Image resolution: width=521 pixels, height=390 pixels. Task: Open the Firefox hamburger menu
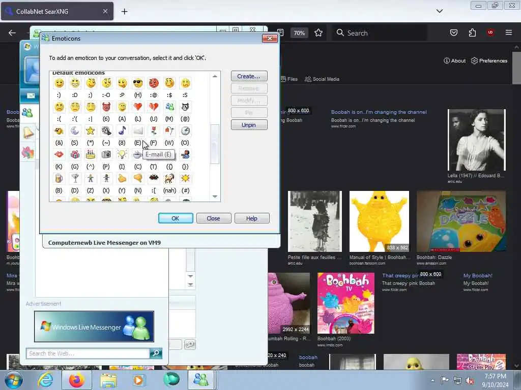[x=509, y=32]
